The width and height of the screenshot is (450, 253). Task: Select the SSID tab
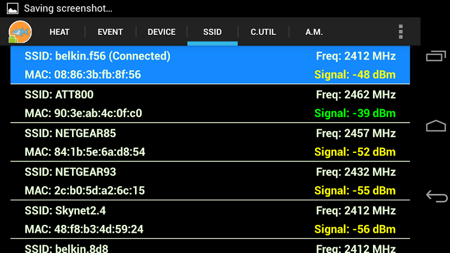(x=213, y=32)
